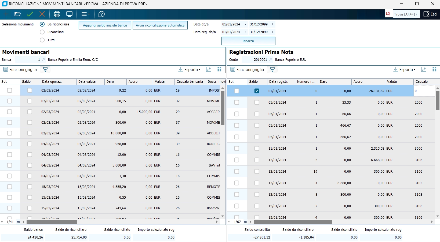Click the Ricerca button
The image size is (440, 242).
tap(248, 41)
